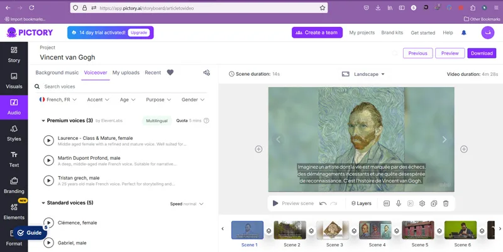Go to previous scene arrow on preview

click(x=278, y=139)
